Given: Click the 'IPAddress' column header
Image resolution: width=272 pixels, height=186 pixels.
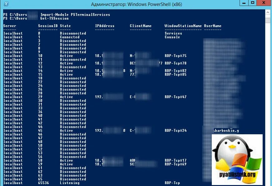Looking at the screenshot, I should point(104,26).
